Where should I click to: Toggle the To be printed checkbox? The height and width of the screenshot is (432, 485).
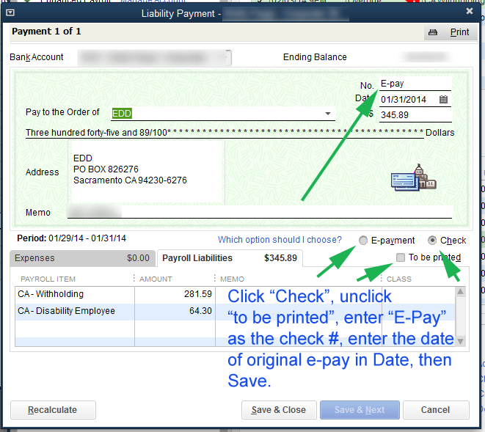point(400,257)
